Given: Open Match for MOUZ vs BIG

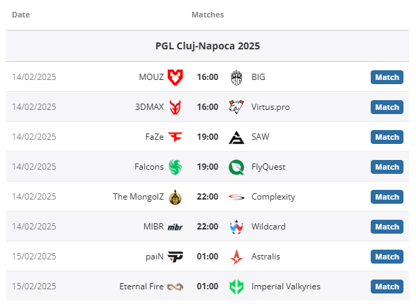Looking at the screenshot, I should click(x=387, y=77).
